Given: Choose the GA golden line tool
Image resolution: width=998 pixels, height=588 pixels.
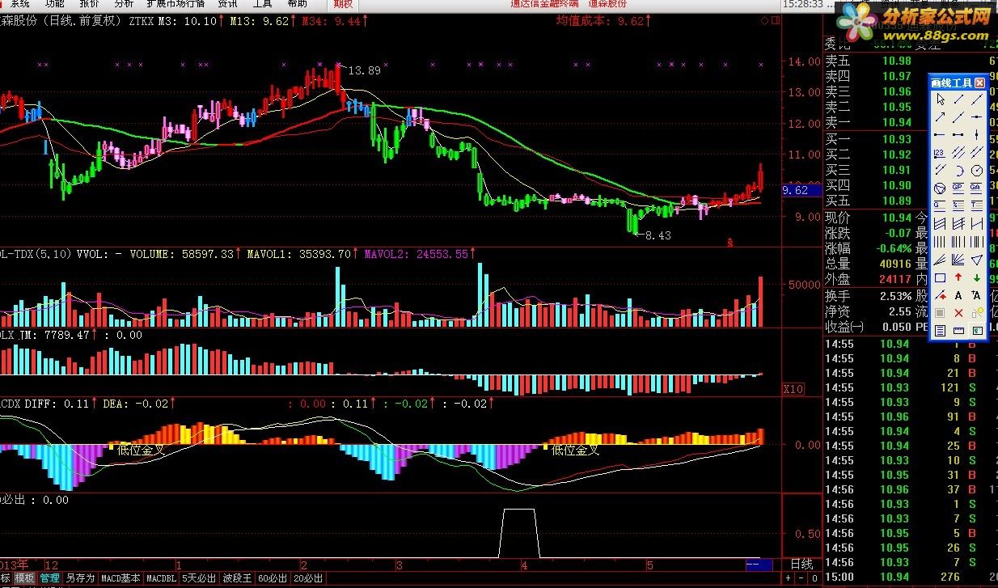Looking at the screenshot, I should coord(977,187).
